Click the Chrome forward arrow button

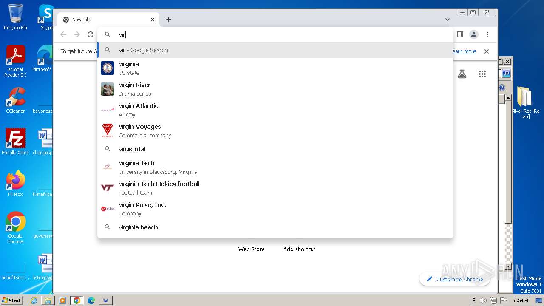(x=77, y=34)
